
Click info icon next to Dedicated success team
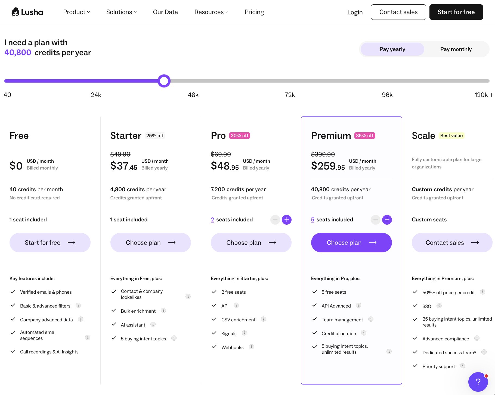click(484, 352)
